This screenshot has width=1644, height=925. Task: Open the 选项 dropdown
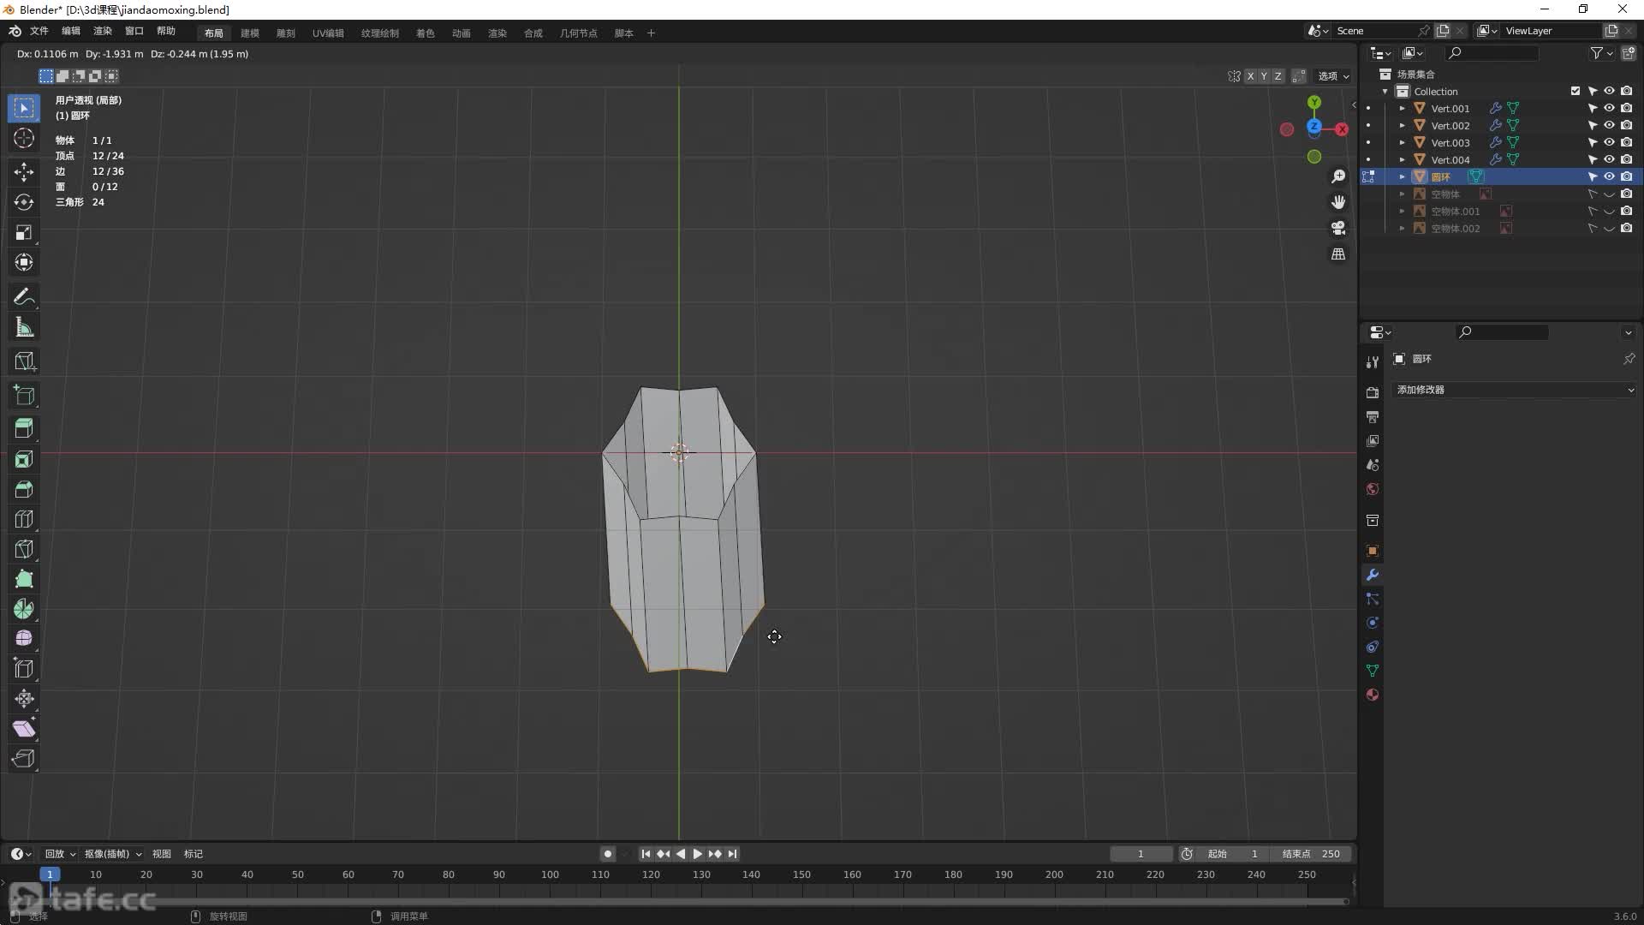tap(1333, 76)
